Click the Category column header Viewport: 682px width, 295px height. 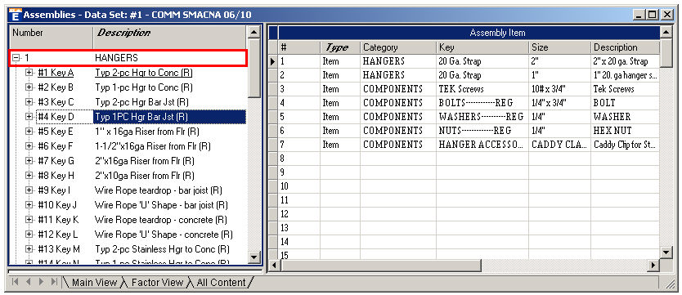tap(398, 47)
